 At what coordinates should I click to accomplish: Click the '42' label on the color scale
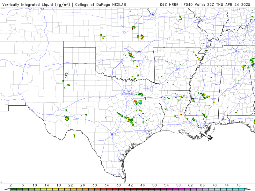pyautogui.click(x=130, y=185)
